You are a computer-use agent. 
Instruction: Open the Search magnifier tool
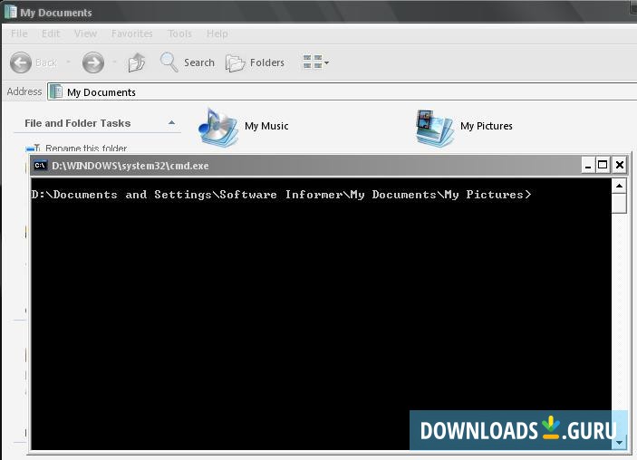[169, 62]
